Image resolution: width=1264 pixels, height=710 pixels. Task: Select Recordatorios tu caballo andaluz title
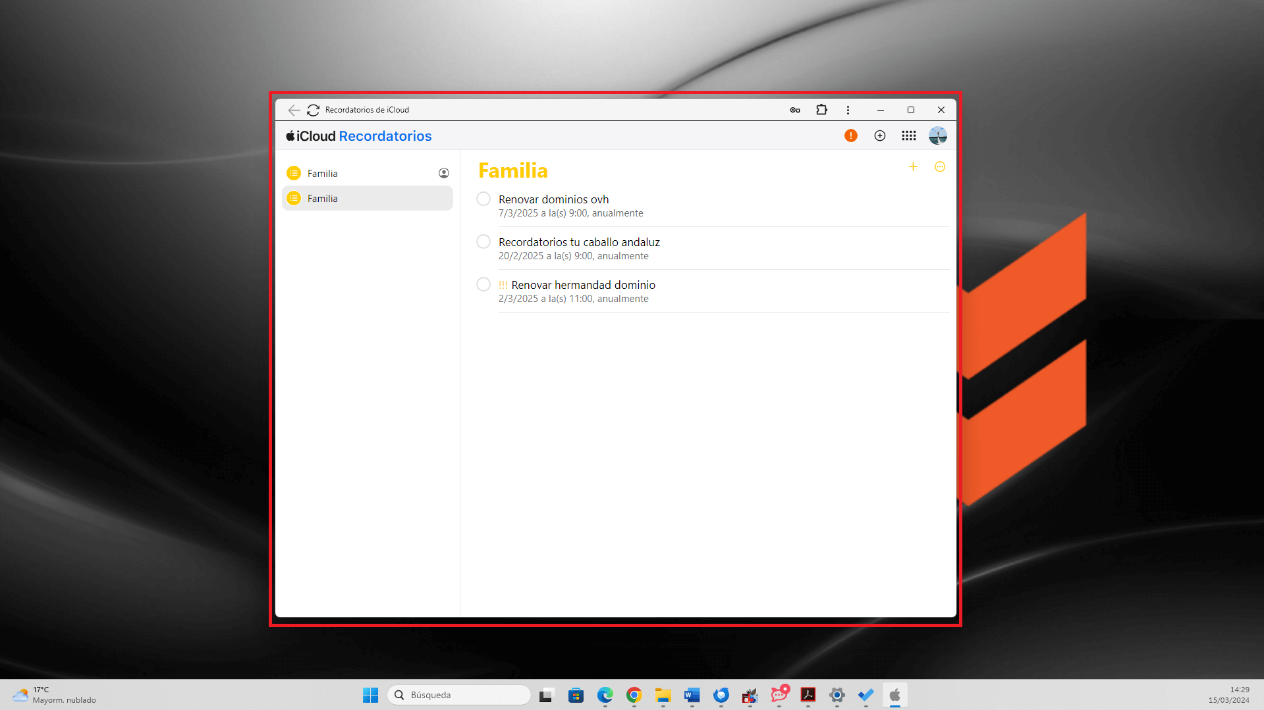point(579,242)
